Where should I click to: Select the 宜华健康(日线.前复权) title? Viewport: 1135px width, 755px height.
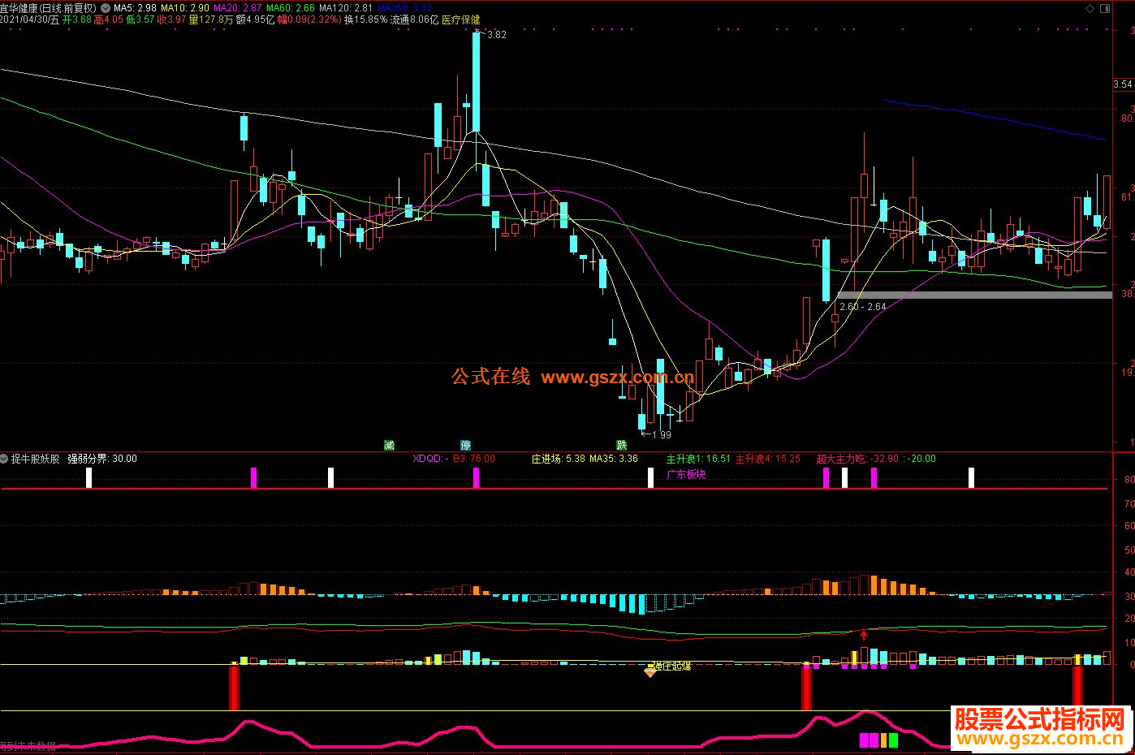coord(49,8)
